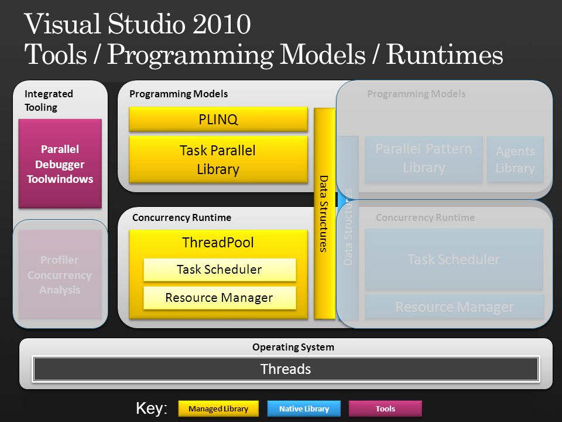Click the faded Programming Models heading
This screenshot has width=562, height=422.
[416, 94]
